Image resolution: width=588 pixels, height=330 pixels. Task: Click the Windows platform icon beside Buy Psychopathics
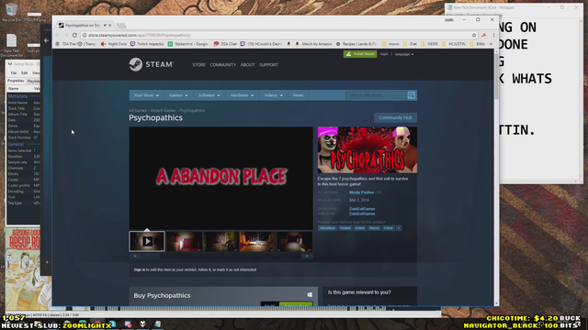pyautogui.click(x=310, y=295)
